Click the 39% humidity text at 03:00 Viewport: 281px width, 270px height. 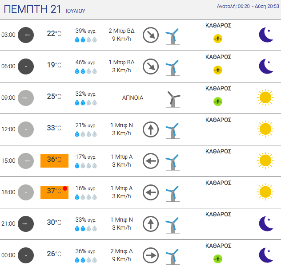[x=86, y=31]
